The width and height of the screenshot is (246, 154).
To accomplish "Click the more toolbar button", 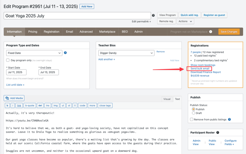I will pyautogui.click(x=92, y=106).
